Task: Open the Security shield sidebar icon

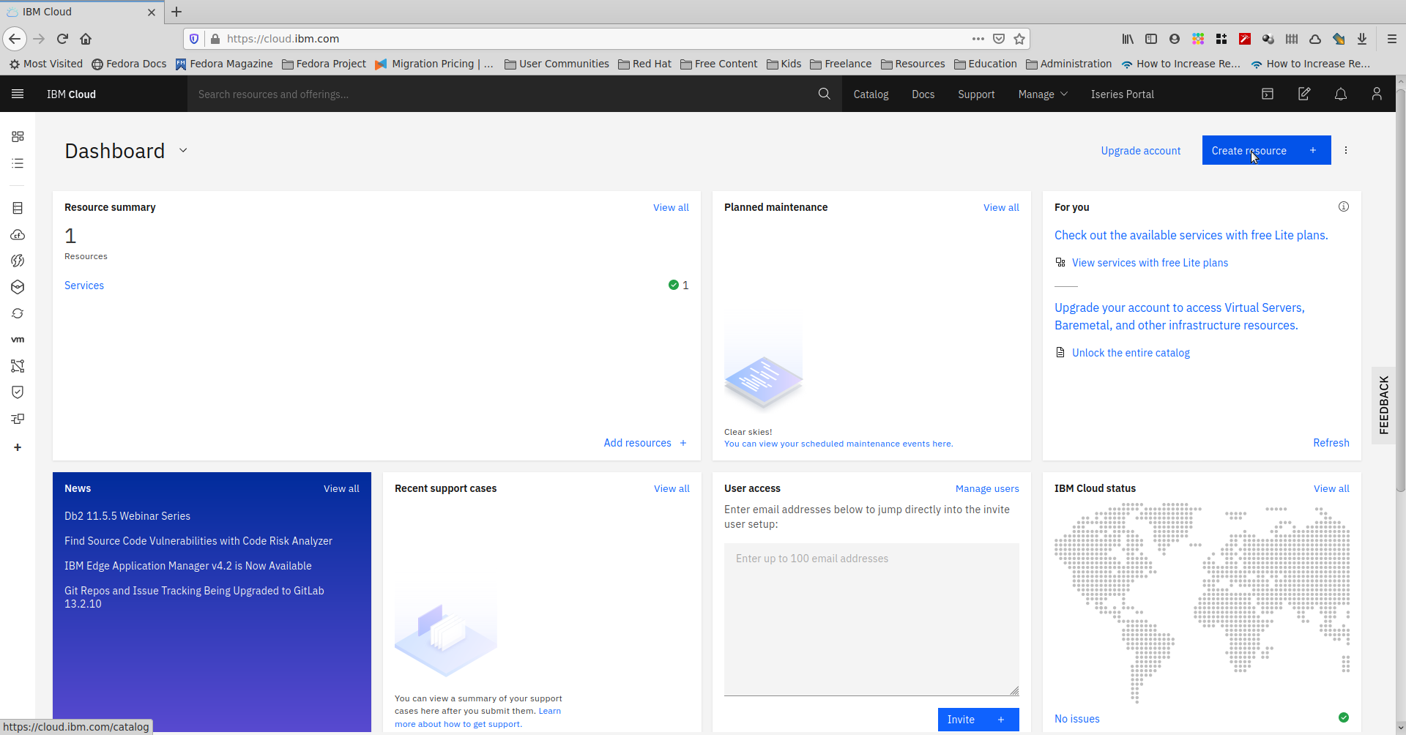Action: [x=18, y=392]
